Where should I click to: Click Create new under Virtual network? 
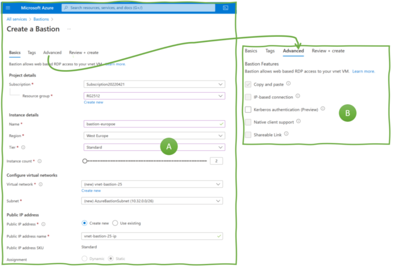pos(91,191)
